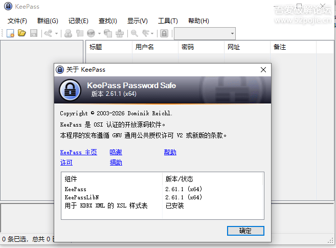Select the KeePass component row

[163, 189]
